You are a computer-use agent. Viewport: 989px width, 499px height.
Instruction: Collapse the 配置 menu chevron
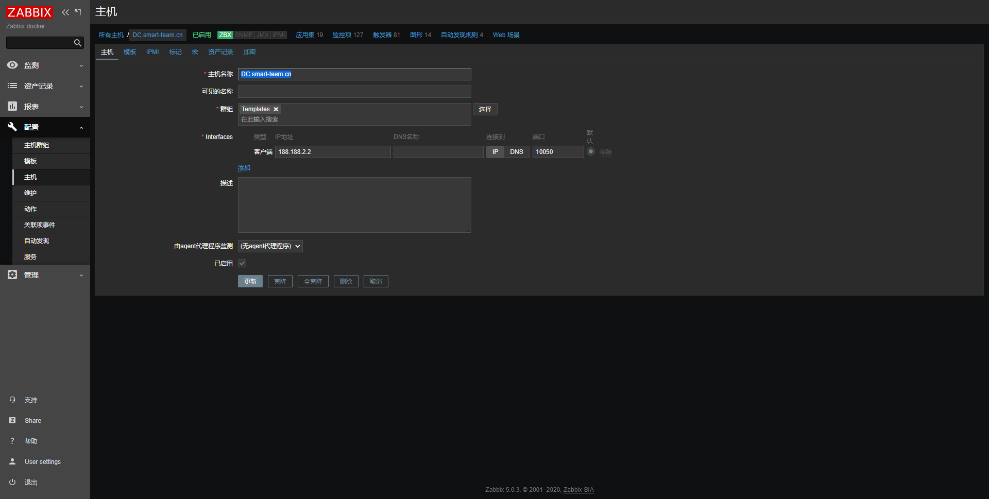pyautogui.click(x=81, y=128)
